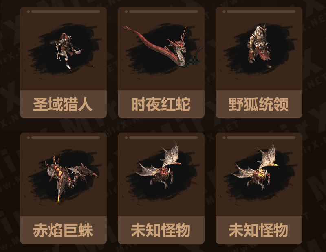Open the 野狐统领 fox commander image
The image size is (326, 252).
pyautogui.click(x=259, y=46)
